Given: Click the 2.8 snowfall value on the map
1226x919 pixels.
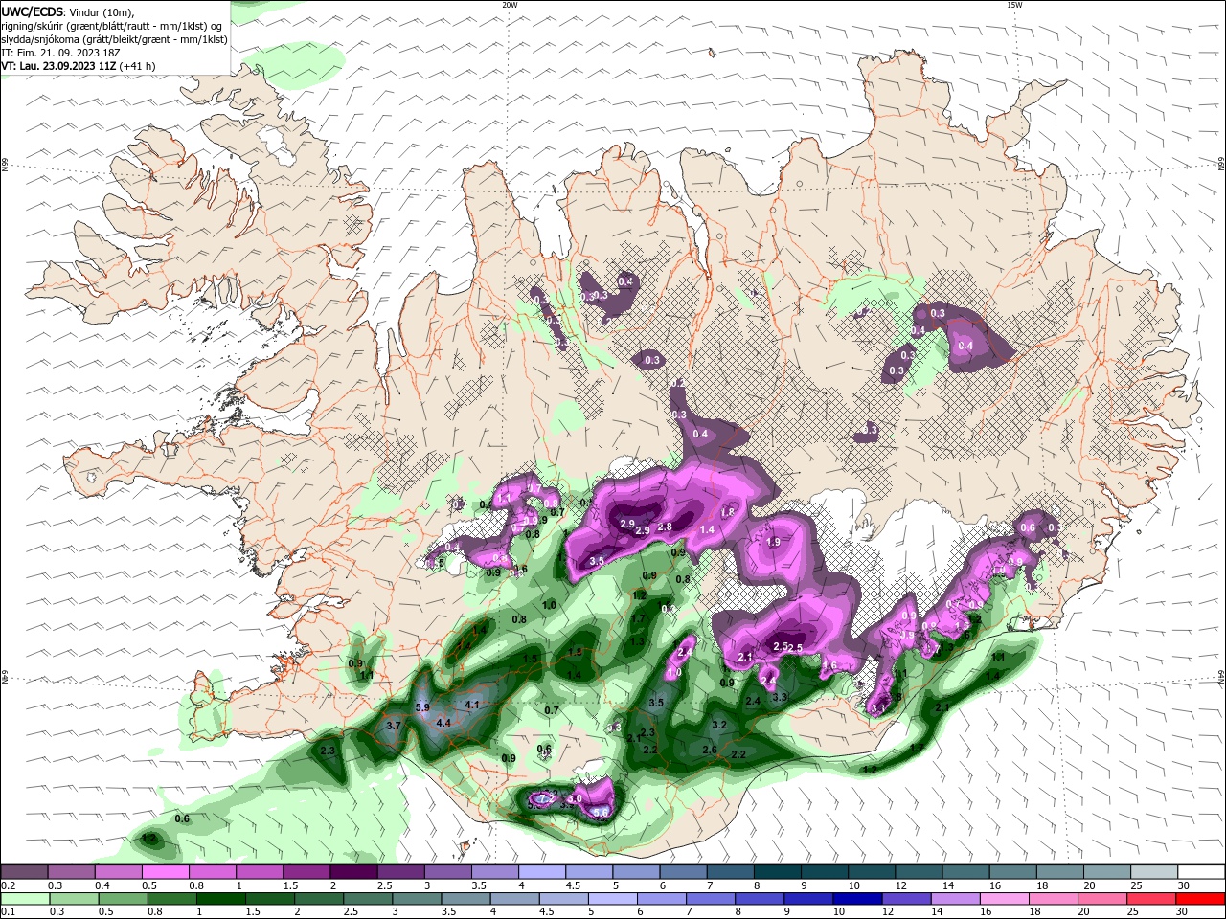Looking at the screenshot, I should [x=665, y=527].
